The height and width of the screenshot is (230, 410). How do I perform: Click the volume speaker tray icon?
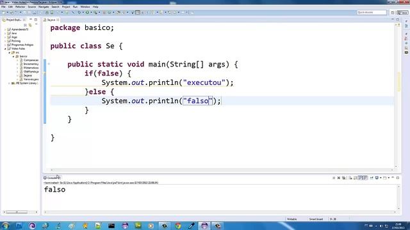pos(381,226)
